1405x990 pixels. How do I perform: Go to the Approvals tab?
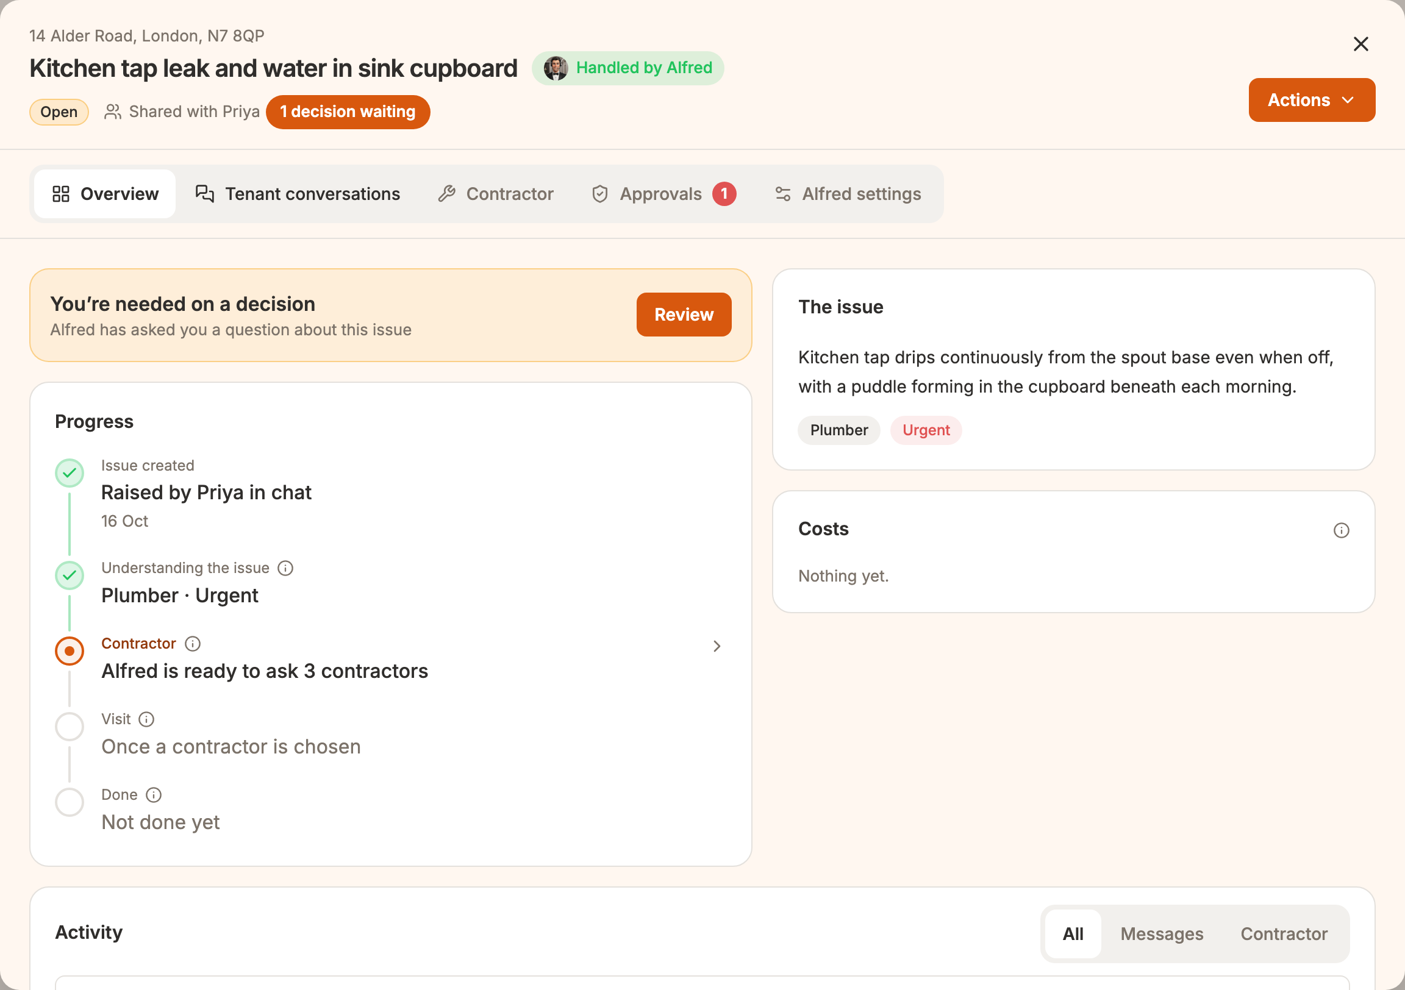pos(663,194)
